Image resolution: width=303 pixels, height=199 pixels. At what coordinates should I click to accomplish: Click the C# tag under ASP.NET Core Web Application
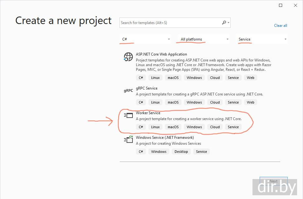tap(141, 78)
